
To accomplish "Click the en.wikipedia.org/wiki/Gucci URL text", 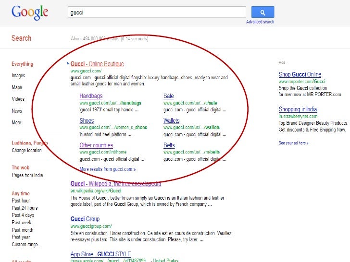I will 96,191.
